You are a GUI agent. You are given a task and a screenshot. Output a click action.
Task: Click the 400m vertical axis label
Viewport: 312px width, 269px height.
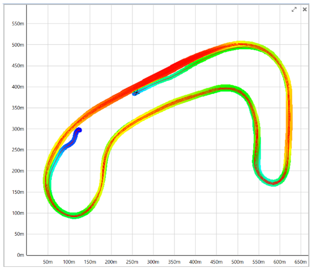18,87
